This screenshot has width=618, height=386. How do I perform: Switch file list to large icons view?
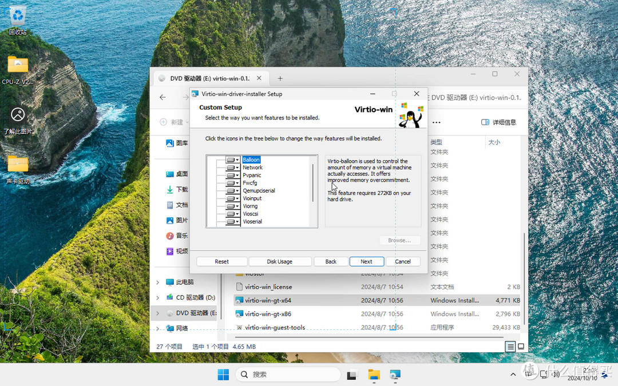coord(520,346)
